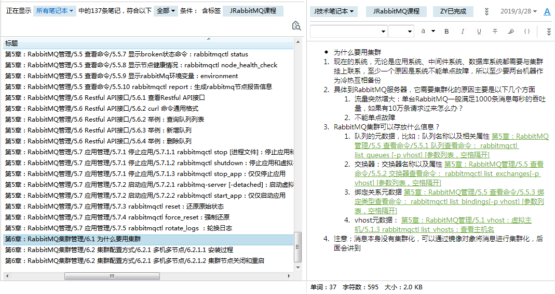Click the note list down-arrow scroll button

point(298,268)
